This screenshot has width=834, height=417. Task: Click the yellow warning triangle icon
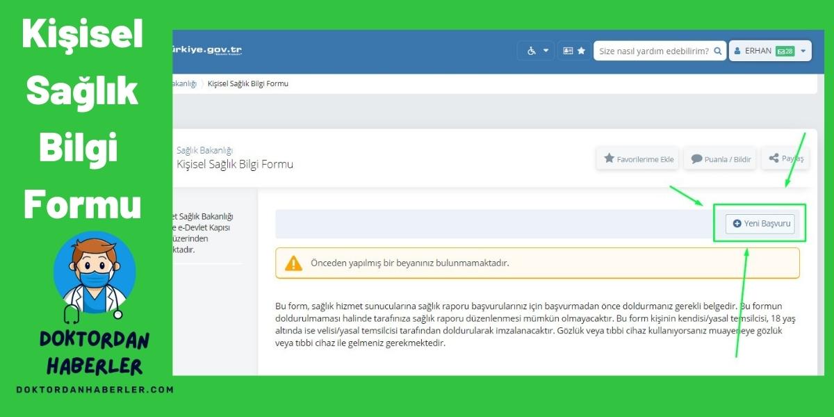294,263
